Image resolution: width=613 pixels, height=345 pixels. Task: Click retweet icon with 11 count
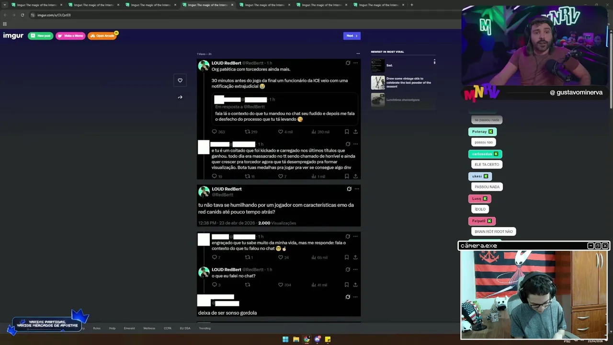(x=248, y=176)
